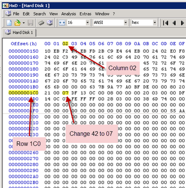Image resolution: width=186 pixels, height=188 pixels.
Task: Click byte F2 in row 150
Action: [65, 51]
